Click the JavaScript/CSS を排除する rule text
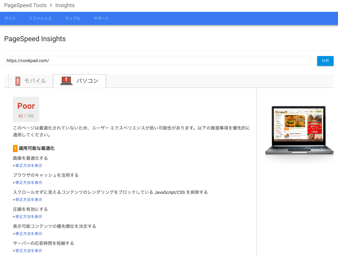Viewport: 338px width, 257px height. pyautogui.click(x=110, y=192)
